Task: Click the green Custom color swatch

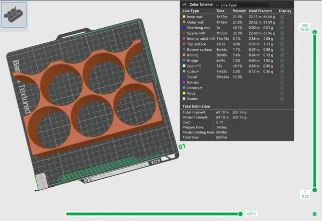Action: click(x=184, y=71)
